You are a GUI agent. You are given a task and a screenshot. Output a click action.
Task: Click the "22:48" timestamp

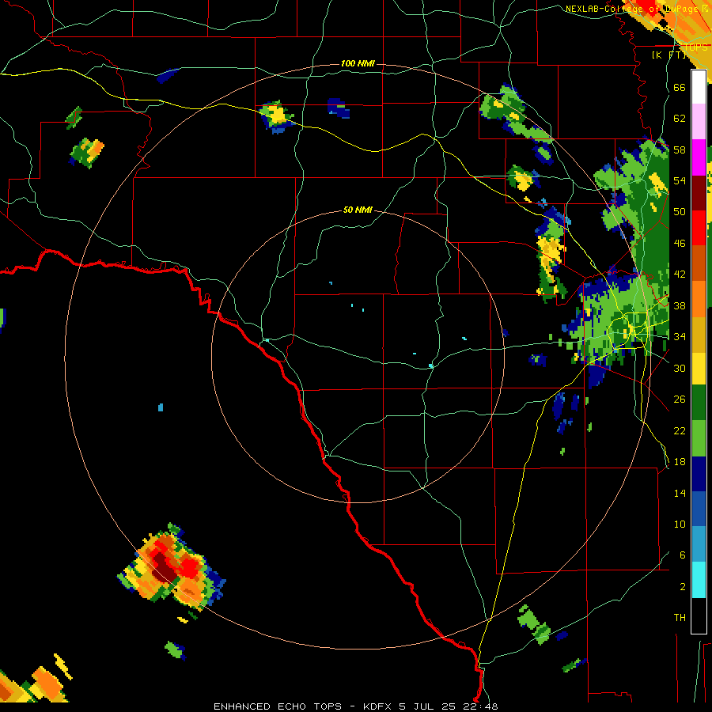[480, 706]
